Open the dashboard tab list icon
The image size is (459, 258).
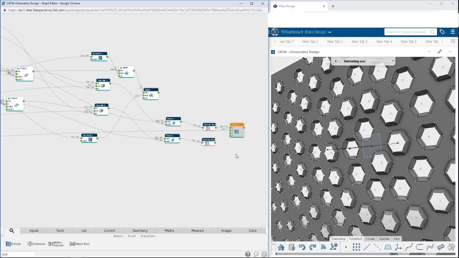click(x=453, y=42)
